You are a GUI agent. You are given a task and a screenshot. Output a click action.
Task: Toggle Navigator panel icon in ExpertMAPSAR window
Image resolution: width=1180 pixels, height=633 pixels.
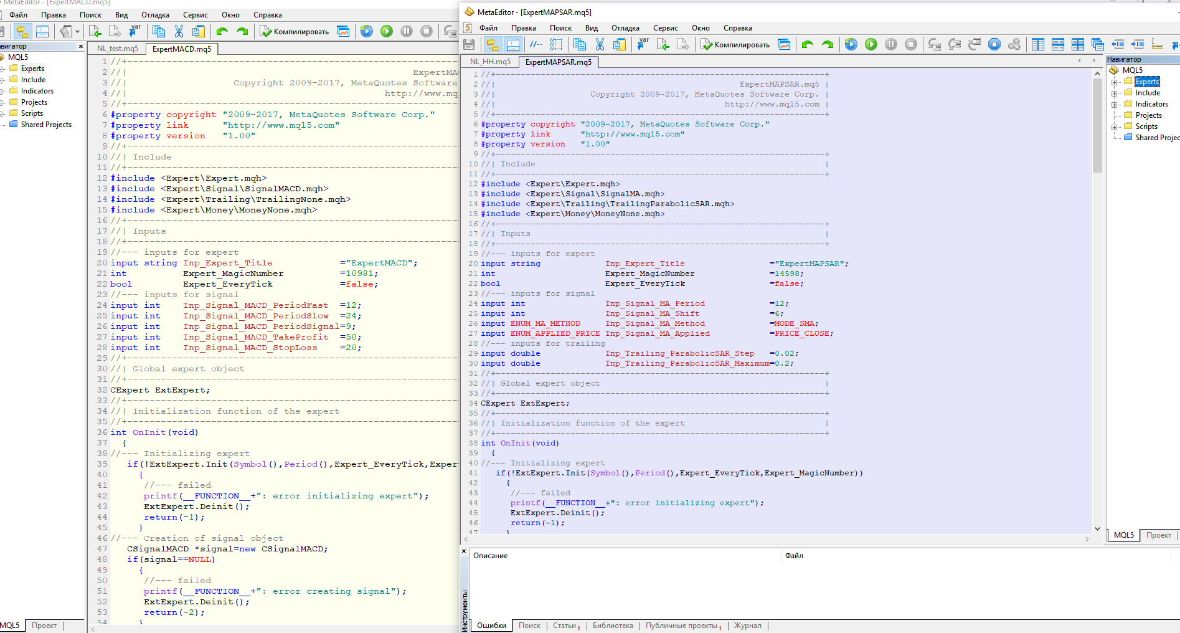click(493, 44)
